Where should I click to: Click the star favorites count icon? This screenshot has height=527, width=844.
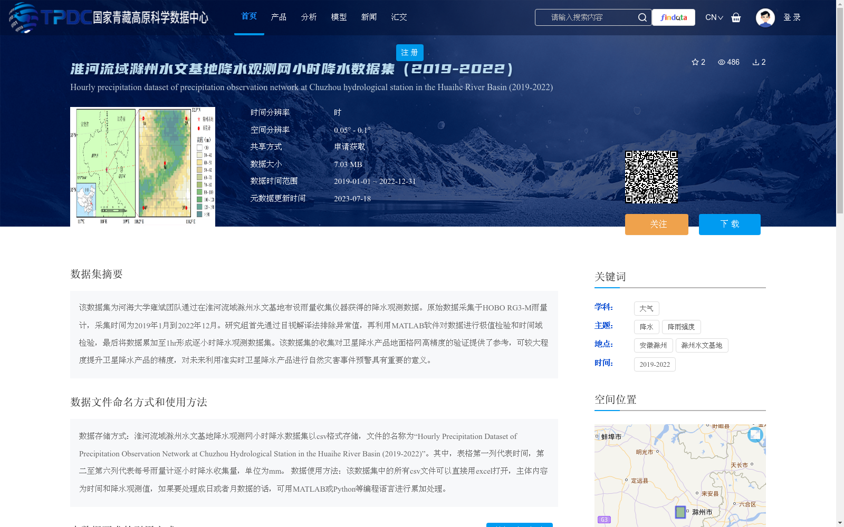[x=695, y=62]
